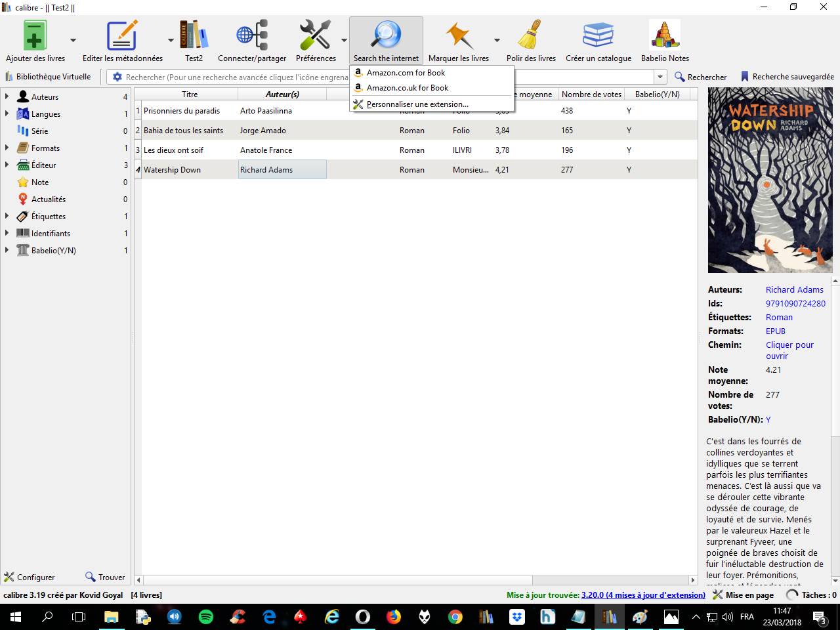Expand the Étiquettes tree node
Screen dimensions: 840x630
pyautogui.click(x=7, y=216)
